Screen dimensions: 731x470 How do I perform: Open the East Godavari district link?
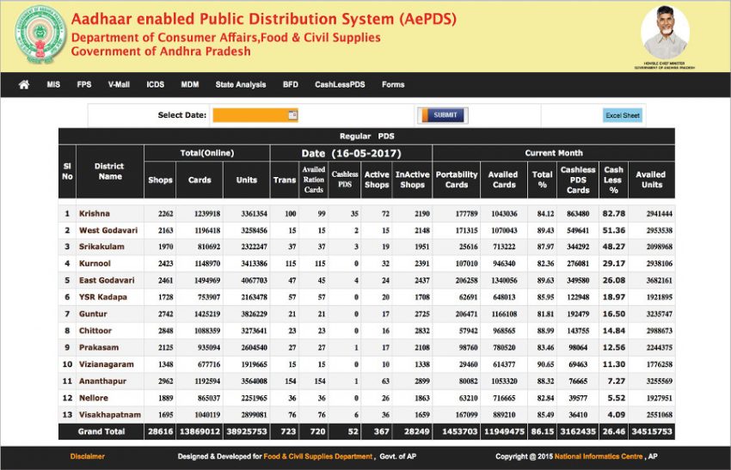107,280
